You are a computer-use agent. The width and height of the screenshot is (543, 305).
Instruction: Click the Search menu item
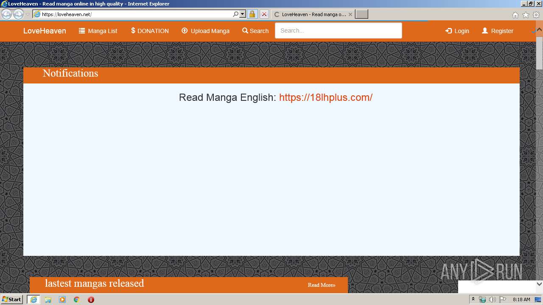click(x=255, y=31)
